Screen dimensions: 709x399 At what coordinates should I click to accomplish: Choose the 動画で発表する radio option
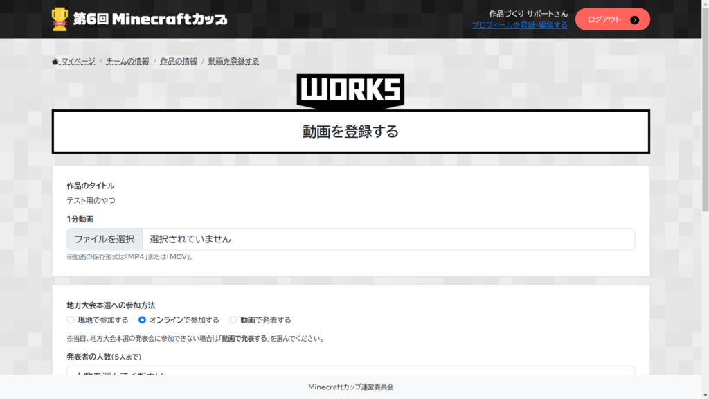tap(233, 320)
